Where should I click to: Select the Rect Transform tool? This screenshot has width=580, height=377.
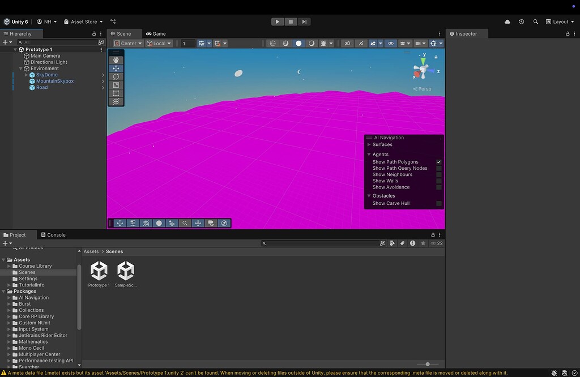116,93
